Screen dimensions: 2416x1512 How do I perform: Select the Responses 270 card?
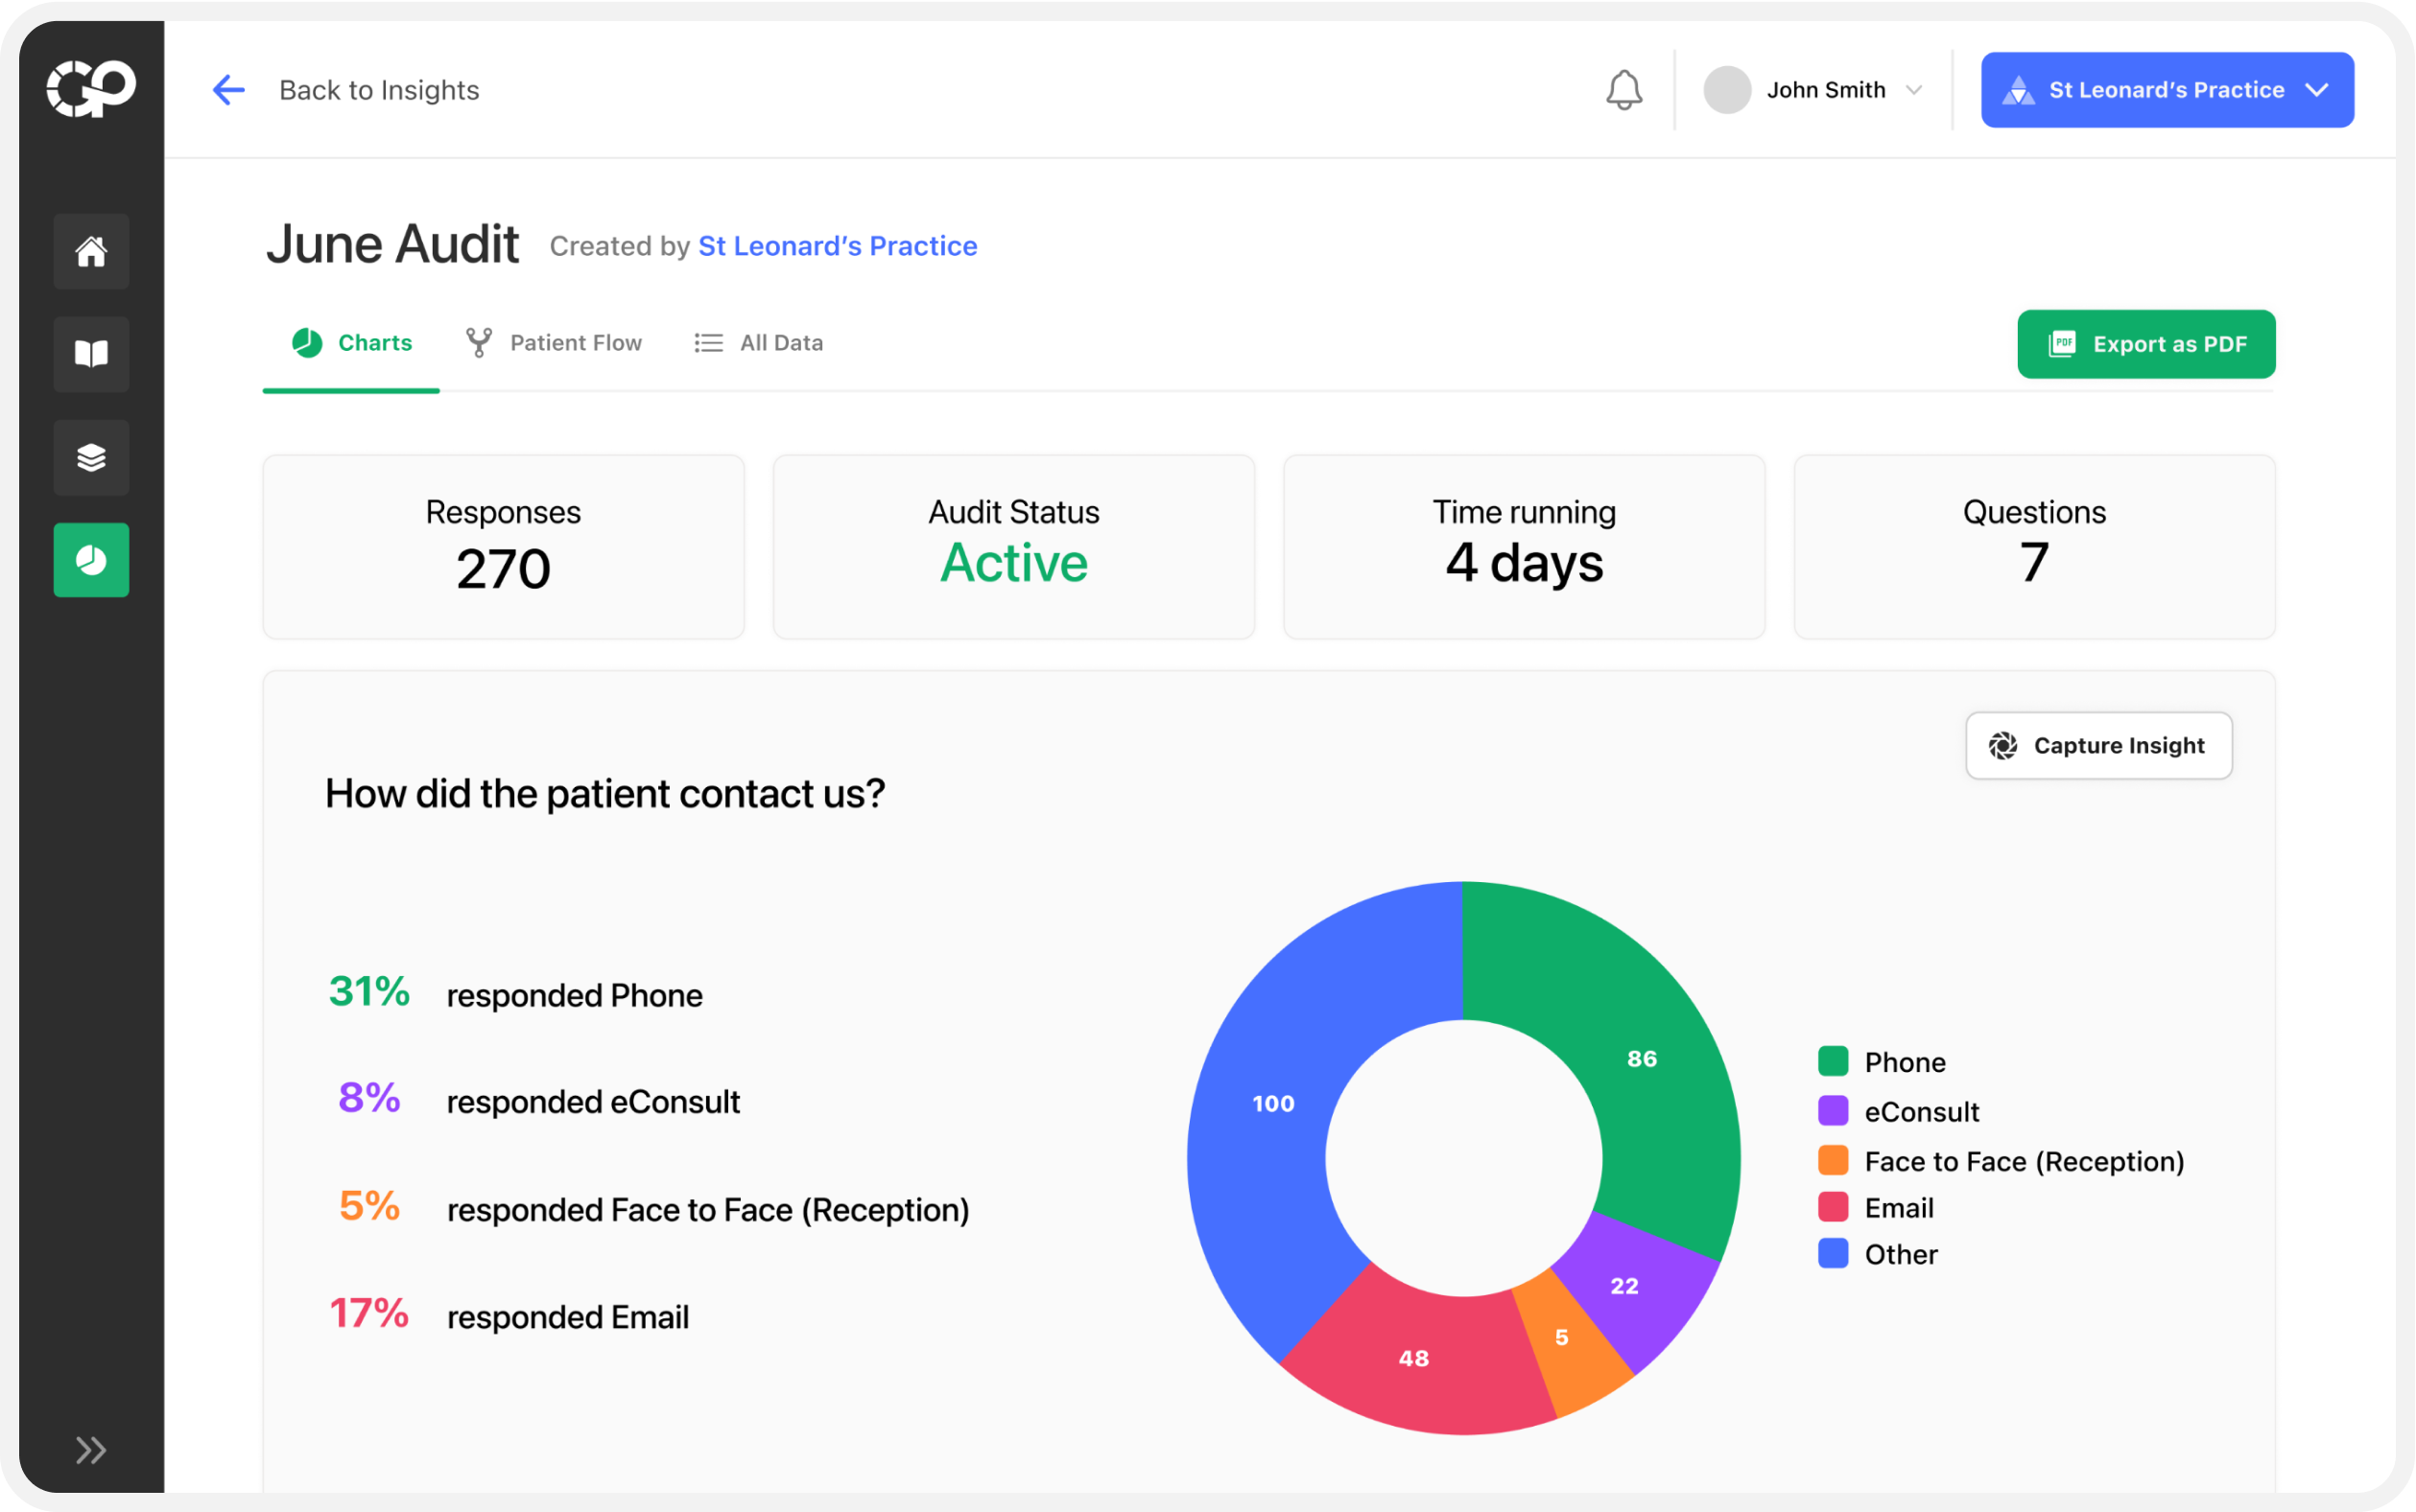click(503, 547)
